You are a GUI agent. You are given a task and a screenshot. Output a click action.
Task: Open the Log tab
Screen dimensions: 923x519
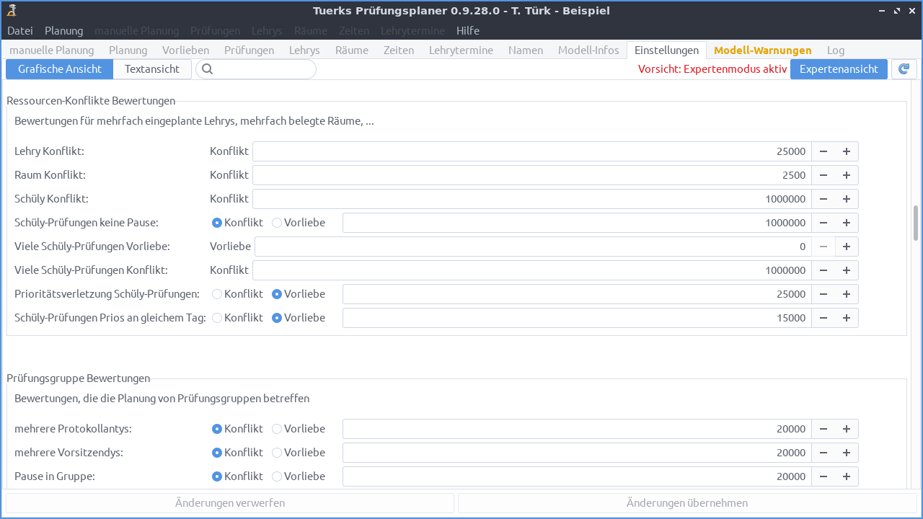[x=835, y=50]
